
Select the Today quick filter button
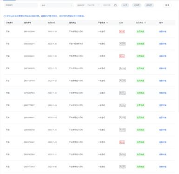point(125,5)
